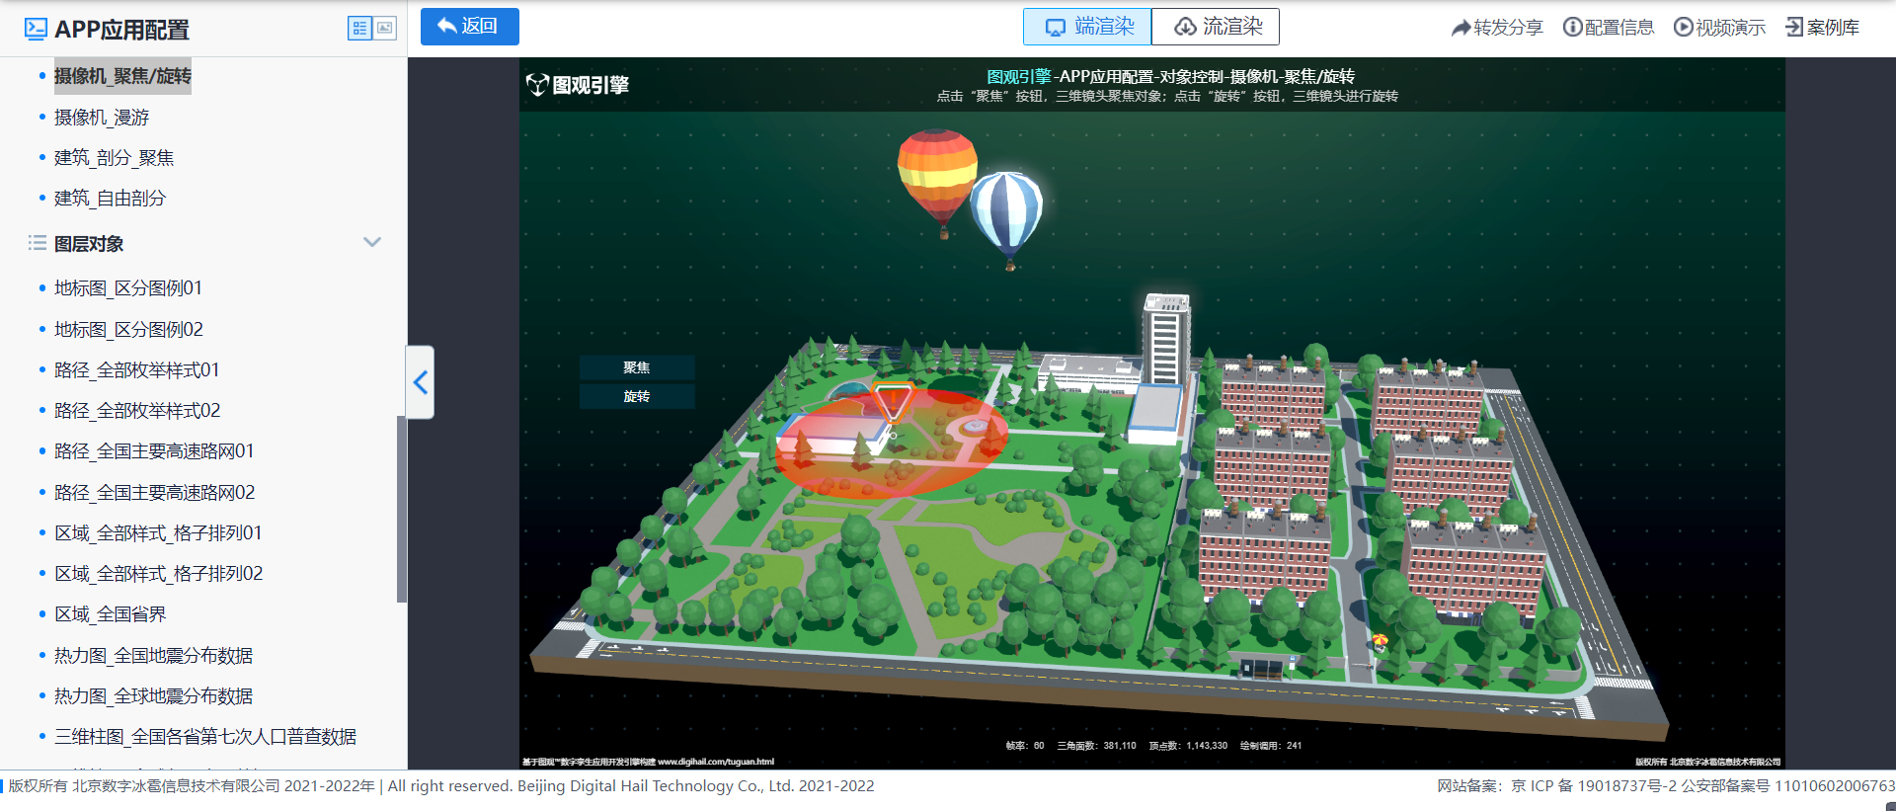Click the play circle video icon
Image resolution: width=1896 pixels, height=811 pixels.
click(1683, 27)
